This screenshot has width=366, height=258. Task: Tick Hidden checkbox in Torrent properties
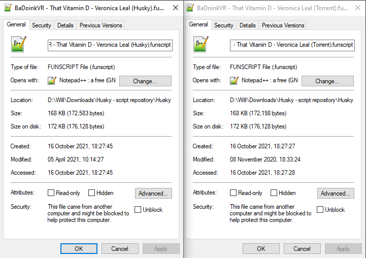pyautogui.click(x=274, y=193)
